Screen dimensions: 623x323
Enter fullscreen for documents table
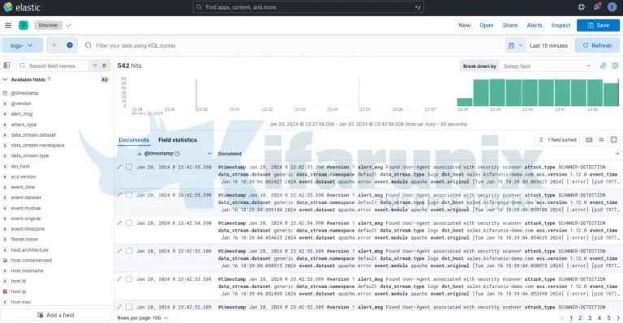click(x=614, y=139)
